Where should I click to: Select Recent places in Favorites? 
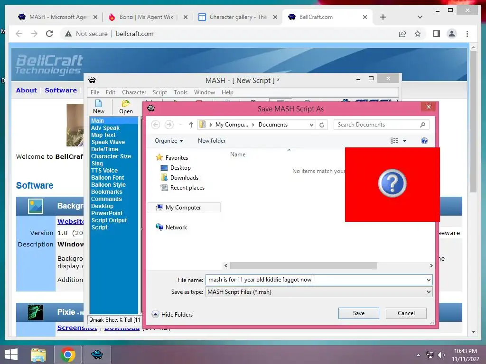183,188
